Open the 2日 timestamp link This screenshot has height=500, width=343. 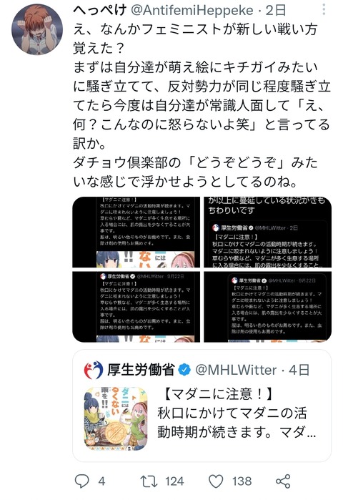276,11
